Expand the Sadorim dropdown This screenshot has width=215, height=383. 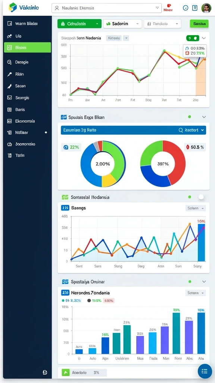[122, 24]
